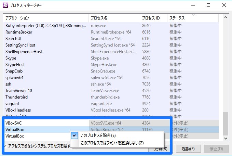Click process name SnapCrab.exe
Viewport: 232px width, 156px height.
pos(103,71)
